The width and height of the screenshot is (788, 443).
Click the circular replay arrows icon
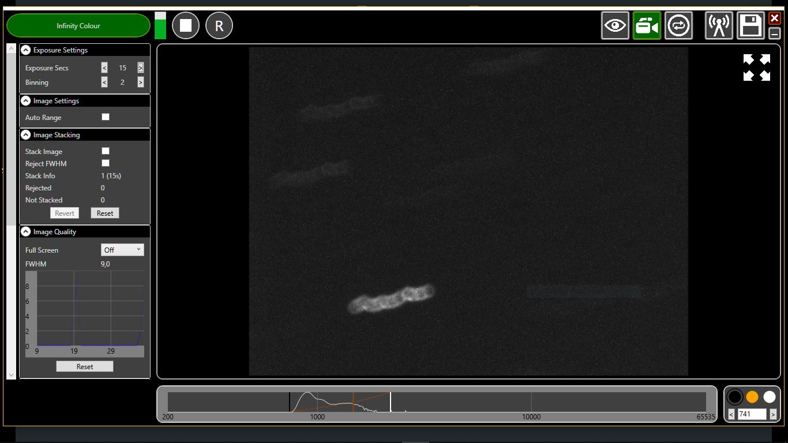point(678,26)
